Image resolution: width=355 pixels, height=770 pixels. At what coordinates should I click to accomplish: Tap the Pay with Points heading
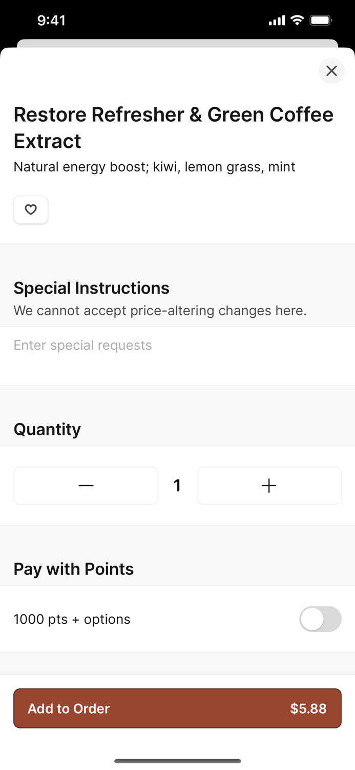click(74, 569)
